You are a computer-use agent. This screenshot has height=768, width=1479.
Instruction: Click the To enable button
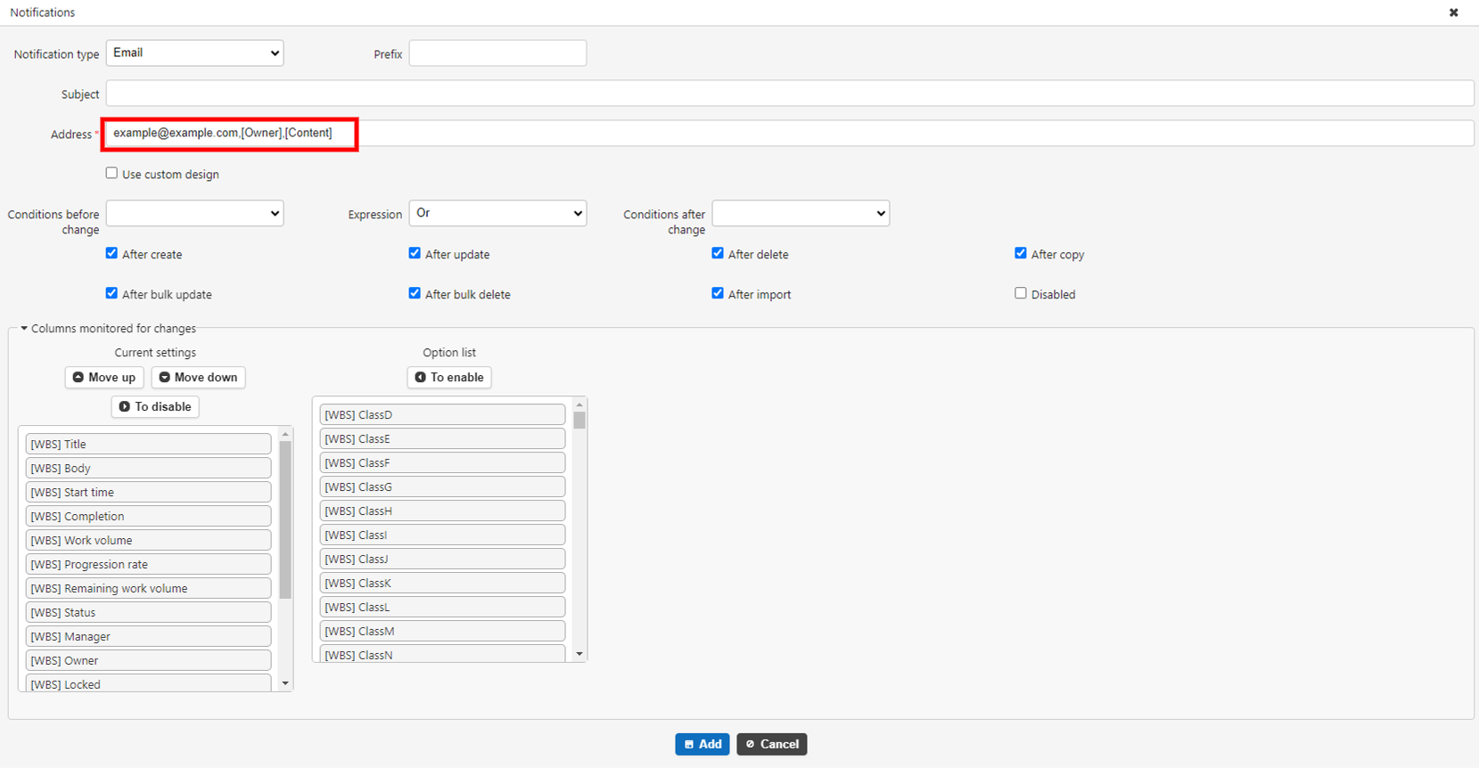click(x=449, y=377)
